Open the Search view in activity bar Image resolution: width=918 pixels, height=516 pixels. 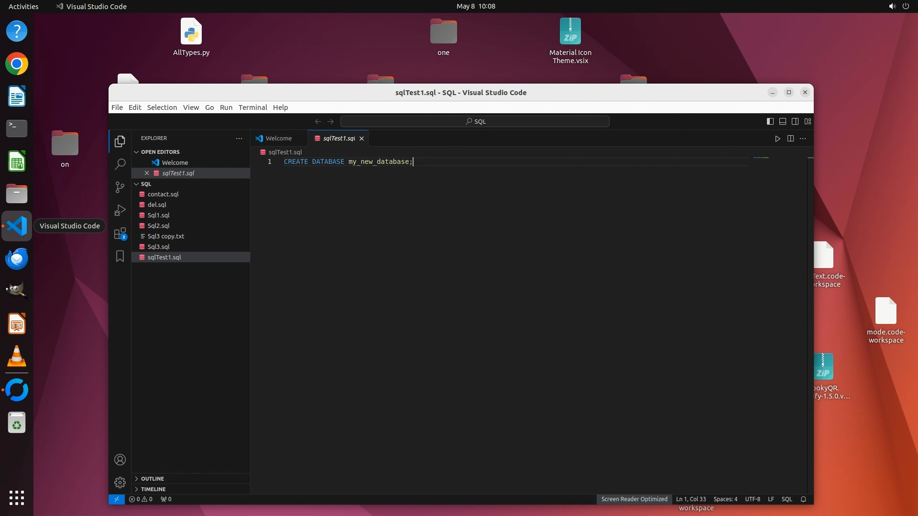pos(120,164)
